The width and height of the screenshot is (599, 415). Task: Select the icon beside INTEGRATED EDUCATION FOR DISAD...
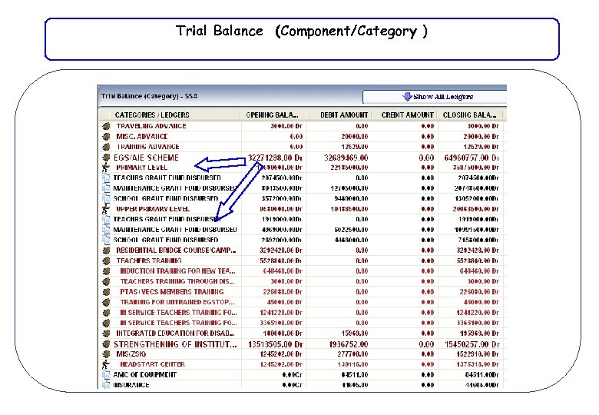(106, 334)
